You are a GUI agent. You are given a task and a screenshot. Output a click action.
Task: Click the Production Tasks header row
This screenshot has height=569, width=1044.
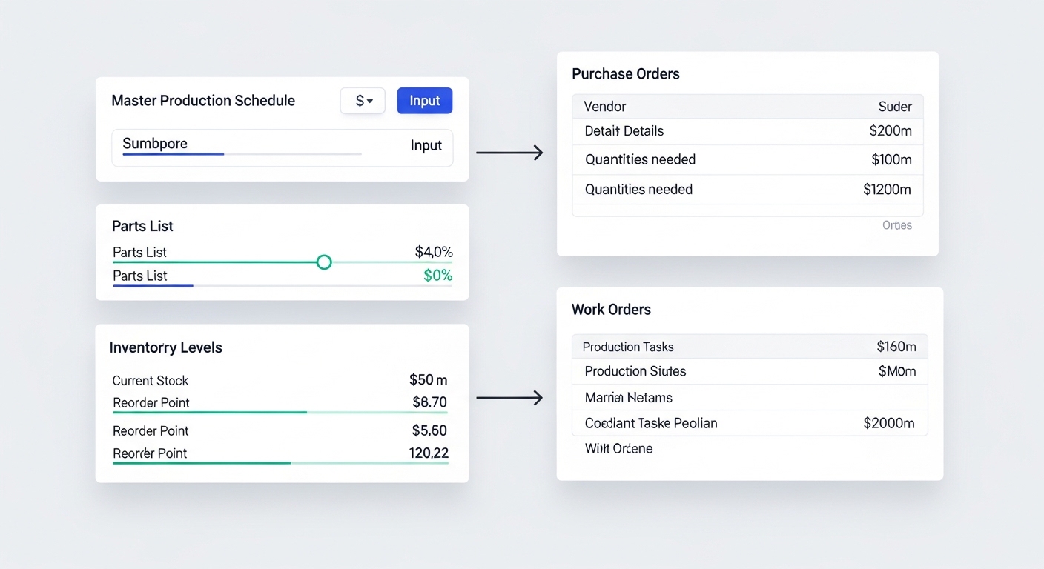[x=749, y=347]
